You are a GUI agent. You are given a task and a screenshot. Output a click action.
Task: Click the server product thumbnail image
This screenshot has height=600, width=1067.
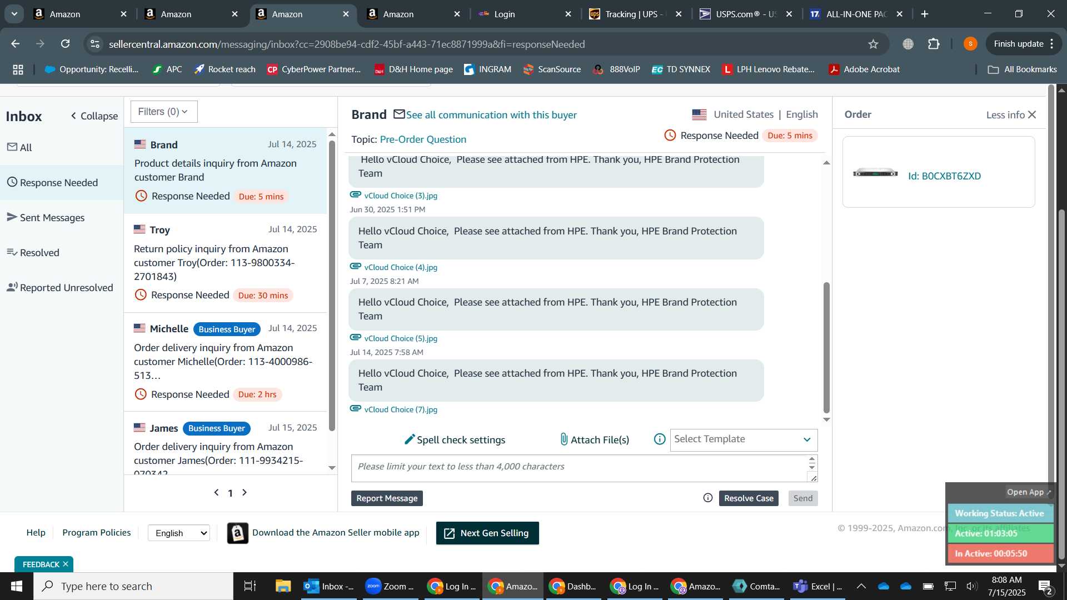tap(875, 173)
